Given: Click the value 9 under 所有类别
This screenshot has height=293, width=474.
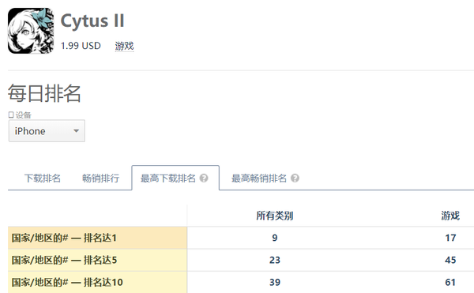Looking at the screenshot, I should (x=274, y=238).
